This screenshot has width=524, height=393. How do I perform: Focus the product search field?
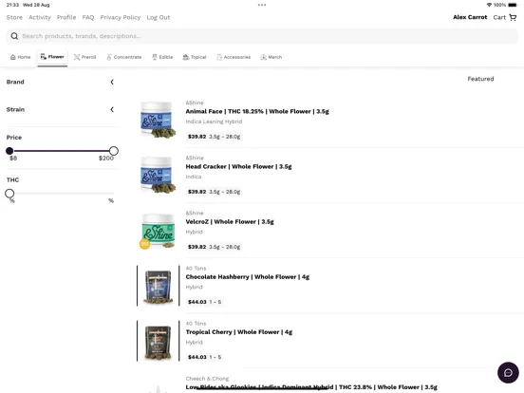(x=262, y=36)
